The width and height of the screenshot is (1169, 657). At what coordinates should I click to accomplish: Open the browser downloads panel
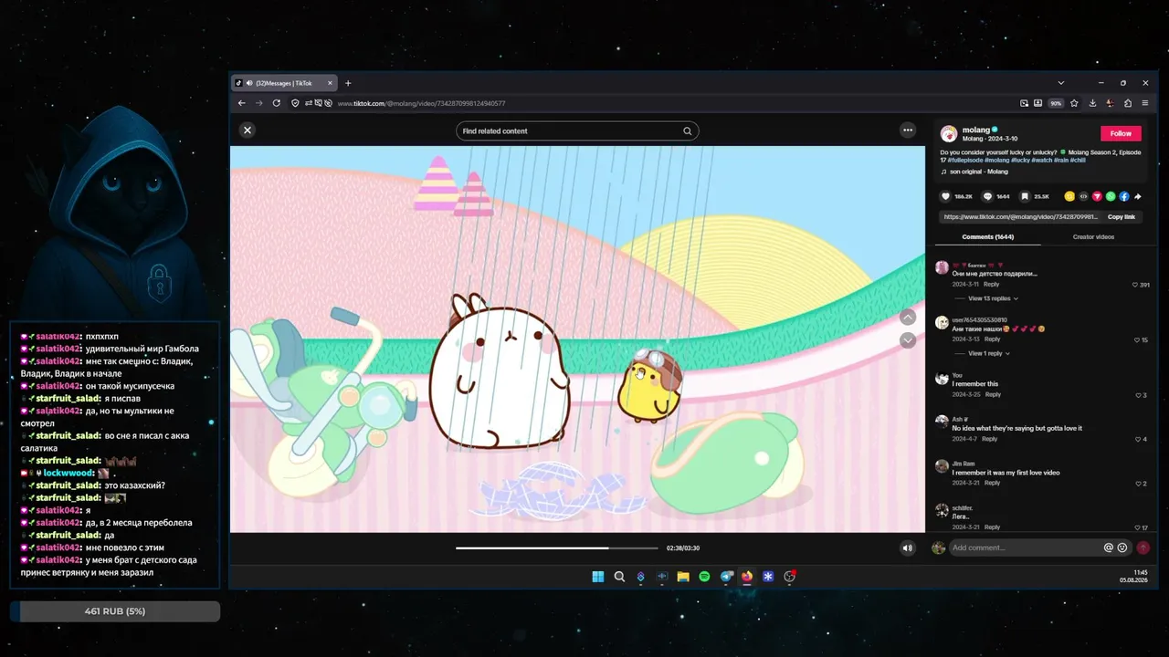pyautogui.click(x=1092, y=103)
